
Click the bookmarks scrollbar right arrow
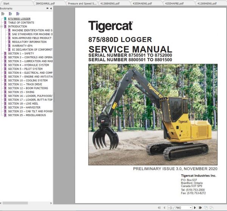point(51,203)
